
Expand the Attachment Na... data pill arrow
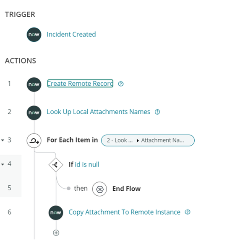click(x=138, y=141)
